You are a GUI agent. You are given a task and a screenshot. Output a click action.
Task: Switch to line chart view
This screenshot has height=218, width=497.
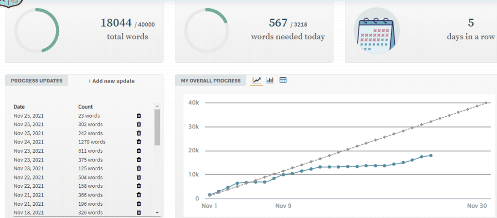pos(257,80)
